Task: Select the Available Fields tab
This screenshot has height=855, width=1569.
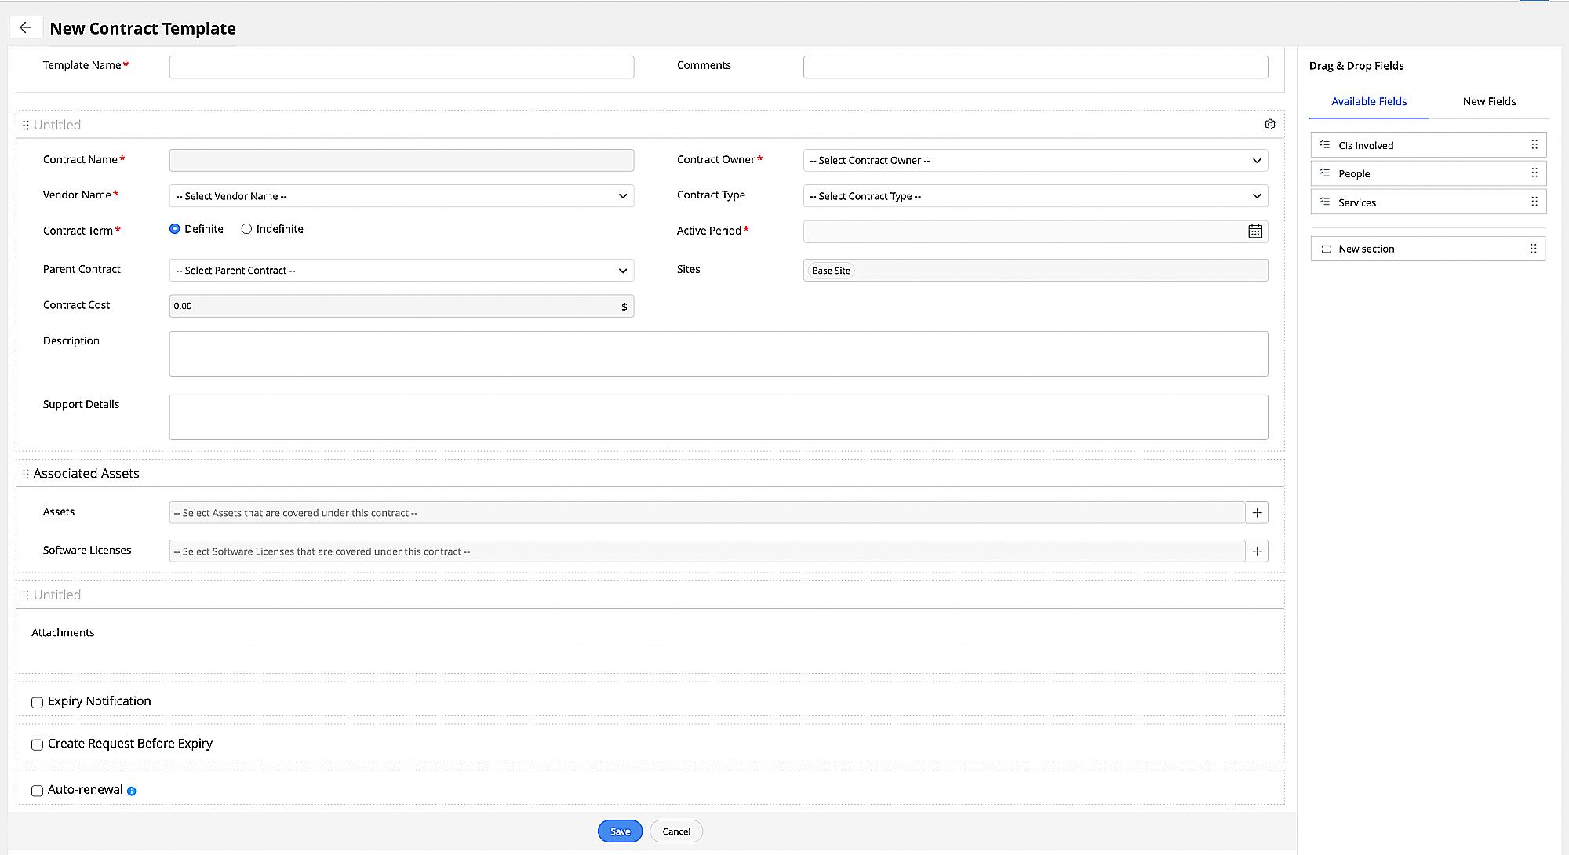Action: click(1368, 101)
